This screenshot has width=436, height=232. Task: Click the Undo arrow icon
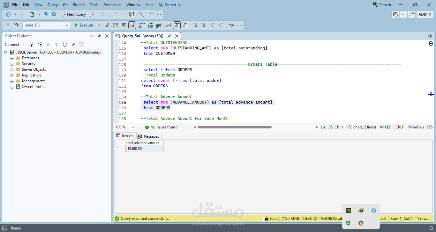(102, 14)
